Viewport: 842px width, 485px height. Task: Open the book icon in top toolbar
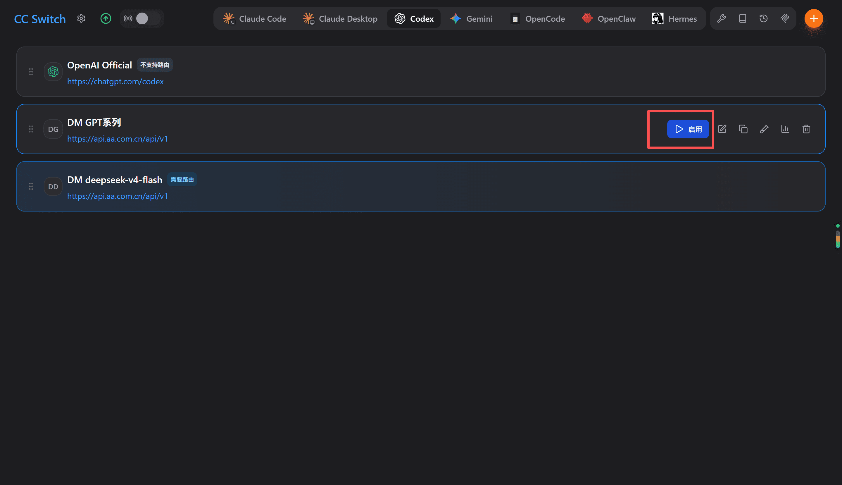pos(743,18)
